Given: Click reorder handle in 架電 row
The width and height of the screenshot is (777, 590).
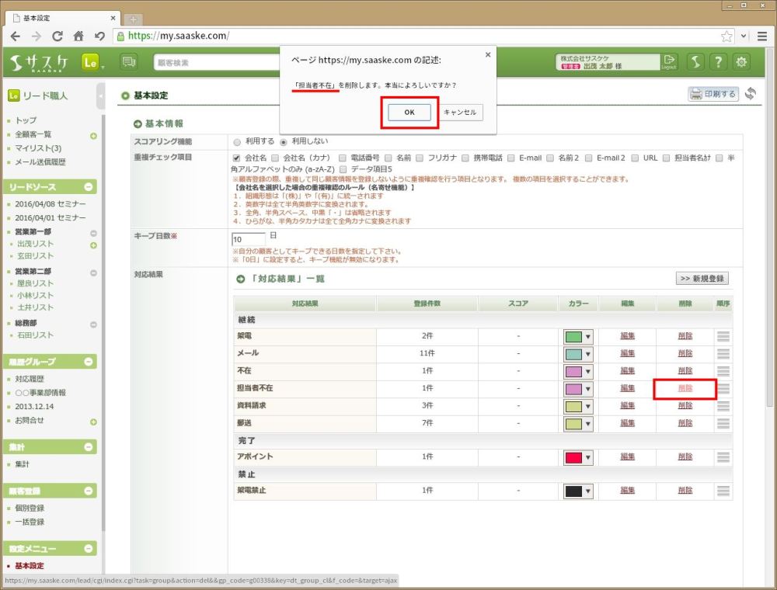Looking at the screenshot, I should click(x=723, y=336).
